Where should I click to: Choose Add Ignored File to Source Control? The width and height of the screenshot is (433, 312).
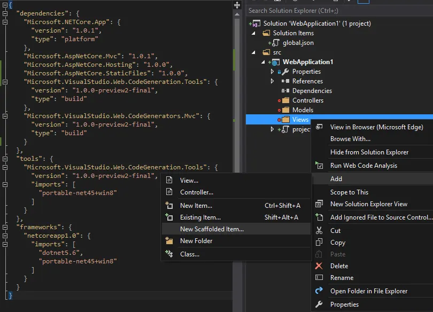point(373,217)
